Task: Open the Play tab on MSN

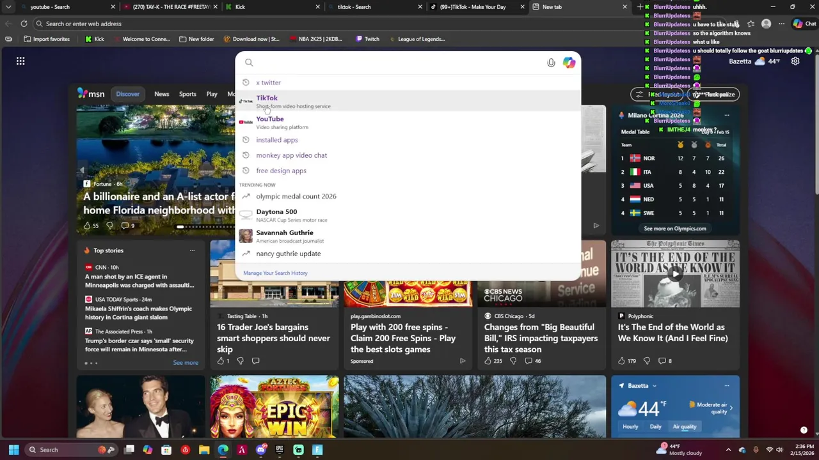Action: coord(212,94)
